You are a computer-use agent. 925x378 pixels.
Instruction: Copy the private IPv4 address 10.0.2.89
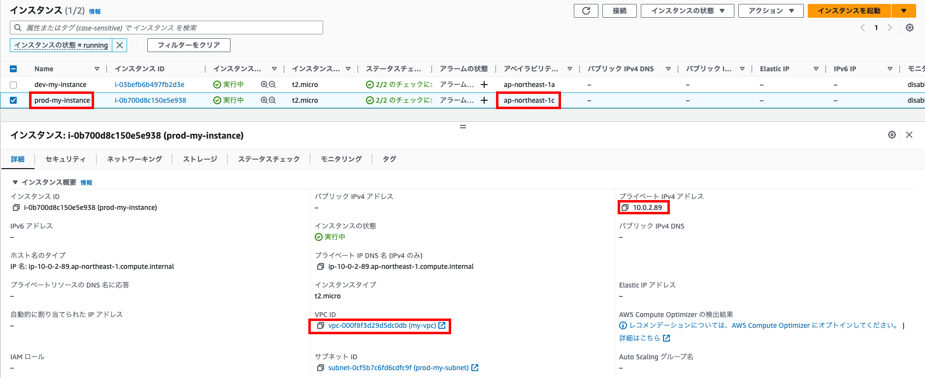[x=625, y=207]
